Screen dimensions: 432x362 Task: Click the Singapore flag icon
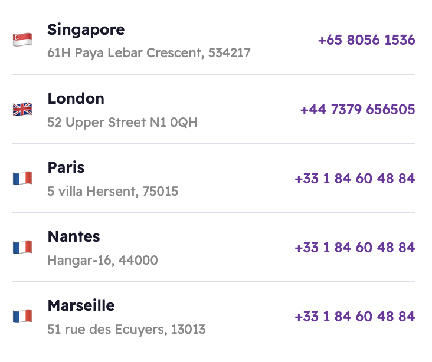pyautogui.click(x=22, y=40)
